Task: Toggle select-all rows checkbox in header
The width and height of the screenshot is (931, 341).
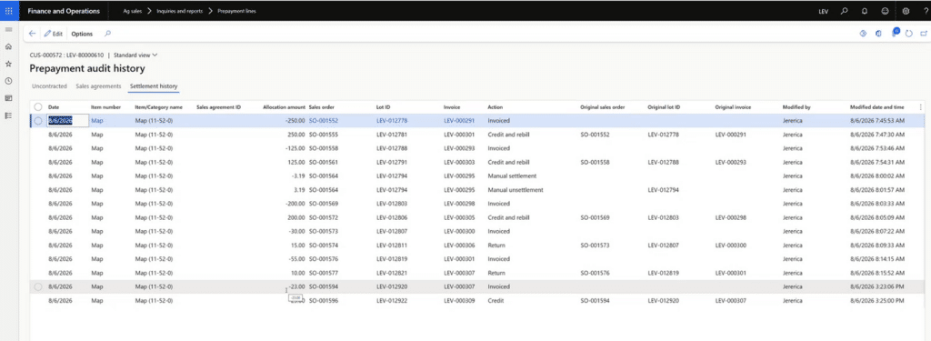Action: 38,107
